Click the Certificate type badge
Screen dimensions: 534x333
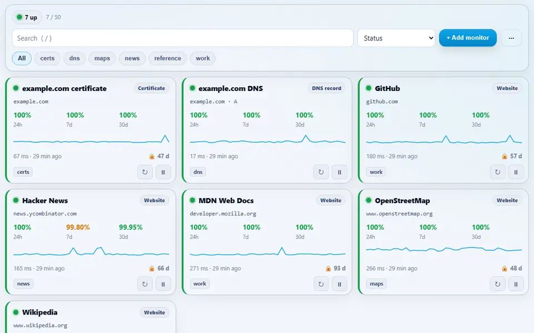pyautogui.click(x=151, y=88)
